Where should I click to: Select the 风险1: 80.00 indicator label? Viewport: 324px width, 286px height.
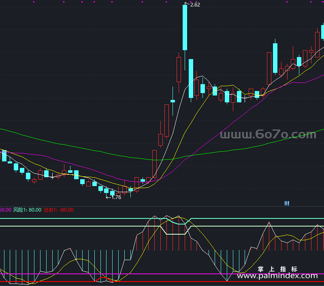27,210
